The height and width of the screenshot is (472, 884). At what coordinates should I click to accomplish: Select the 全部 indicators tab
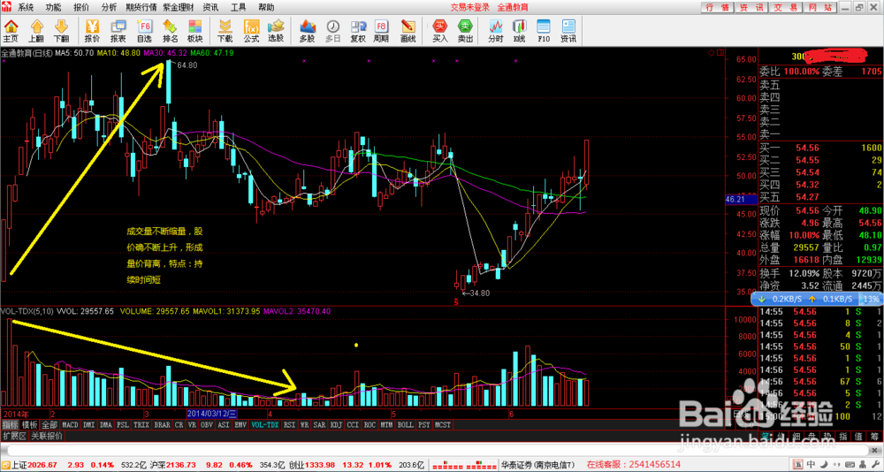pyautogui.click(x=49, y=424)
